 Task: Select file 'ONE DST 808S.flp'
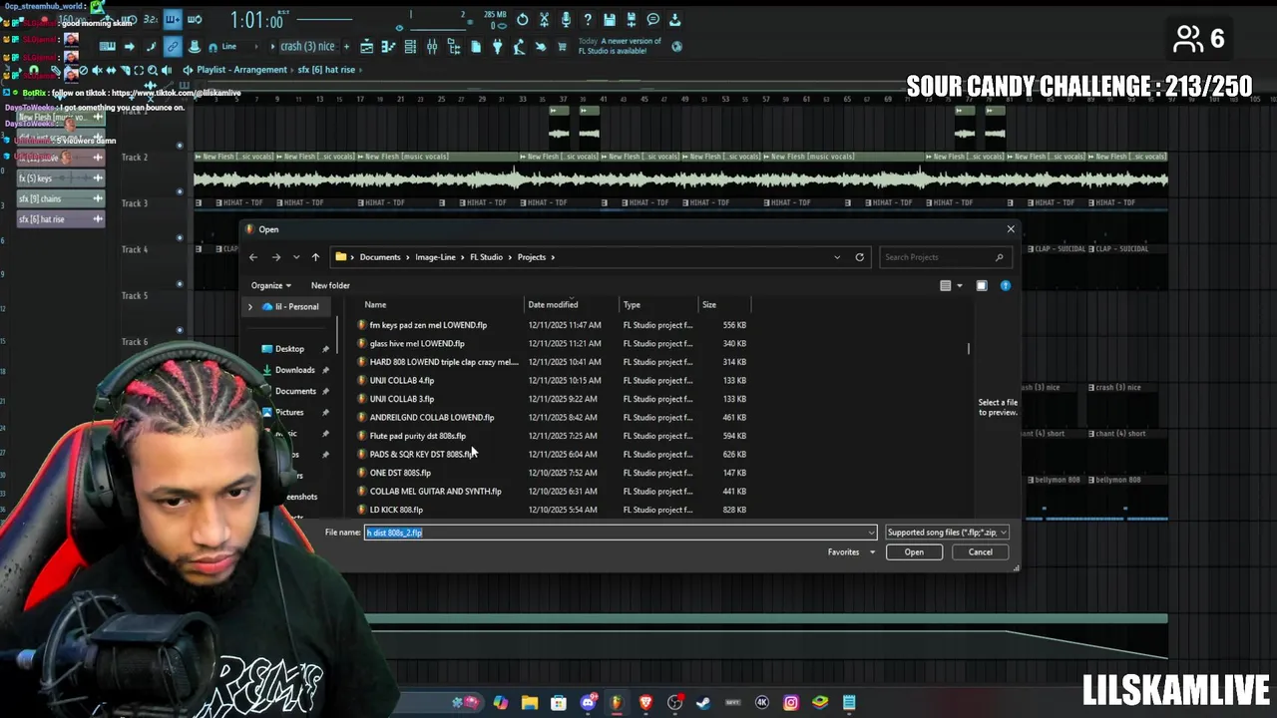tap(400, 473)
